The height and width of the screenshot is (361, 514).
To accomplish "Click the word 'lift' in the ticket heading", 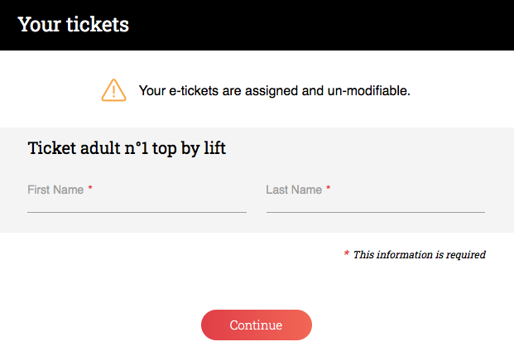I will 215,148.
